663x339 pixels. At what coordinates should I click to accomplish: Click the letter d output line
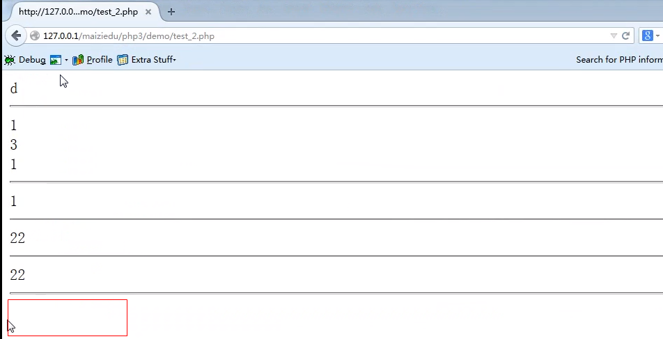[13, 89]
